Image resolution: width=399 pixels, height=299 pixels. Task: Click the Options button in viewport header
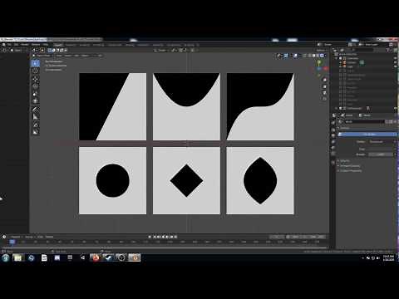coord(322,50)
